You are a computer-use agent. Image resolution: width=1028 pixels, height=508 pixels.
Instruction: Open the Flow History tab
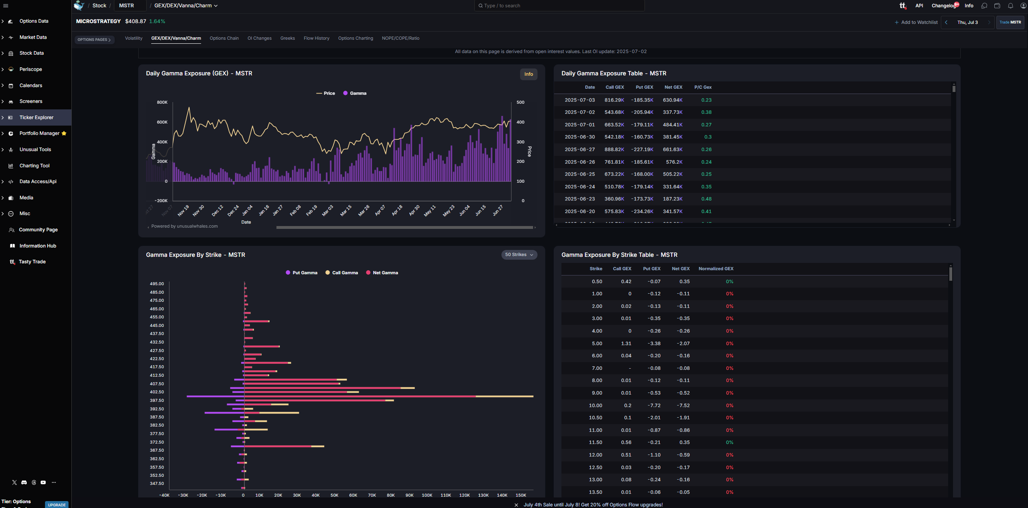[x=316, y=38]
